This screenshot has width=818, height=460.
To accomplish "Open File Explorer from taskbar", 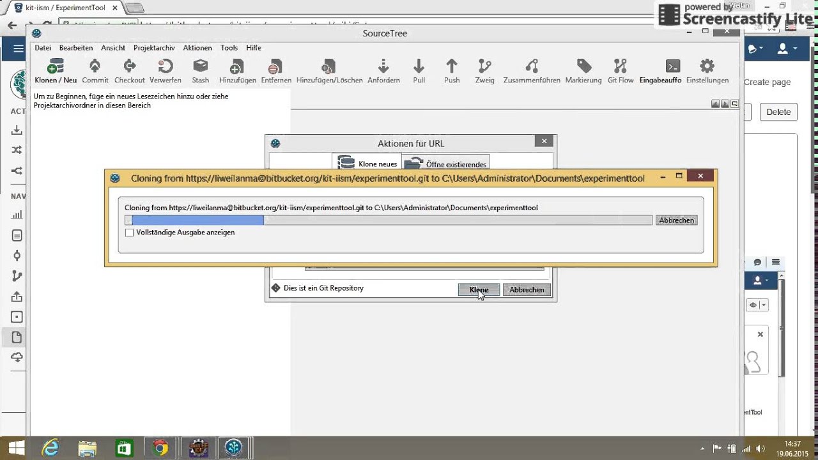I will [88, 448].
